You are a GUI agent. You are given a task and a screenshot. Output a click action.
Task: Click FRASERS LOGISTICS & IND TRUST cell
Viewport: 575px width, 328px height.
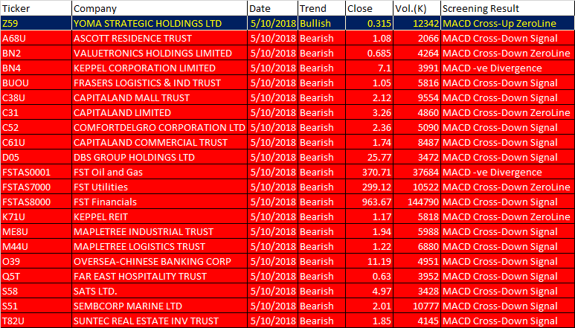click(x=159, y=83)
